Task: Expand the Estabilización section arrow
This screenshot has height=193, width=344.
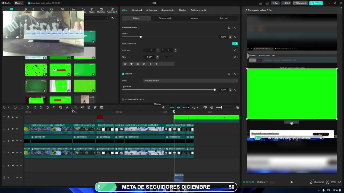Action: (x=143, y=99)
